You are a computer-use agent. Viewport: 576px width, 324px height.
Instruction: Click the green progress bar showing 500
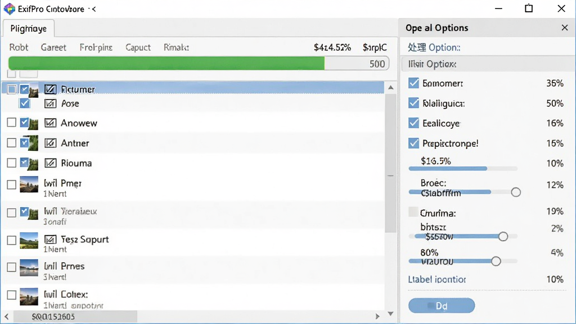pos(199,64)
